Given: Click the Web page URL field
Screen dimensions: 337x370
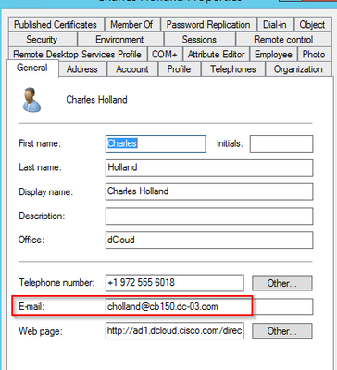Looking at the screenshot, I should pyautogui.click(x=175, y=331).
